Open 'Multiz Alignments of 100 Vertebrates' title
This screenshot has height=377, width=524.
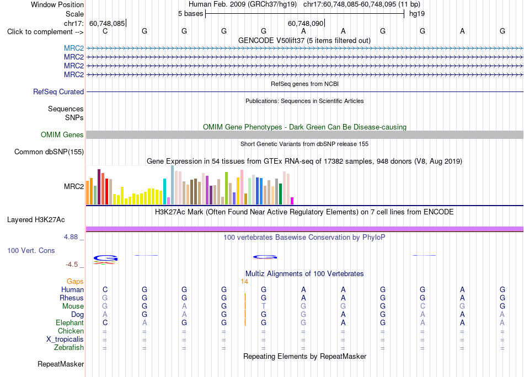click(304, 274)
